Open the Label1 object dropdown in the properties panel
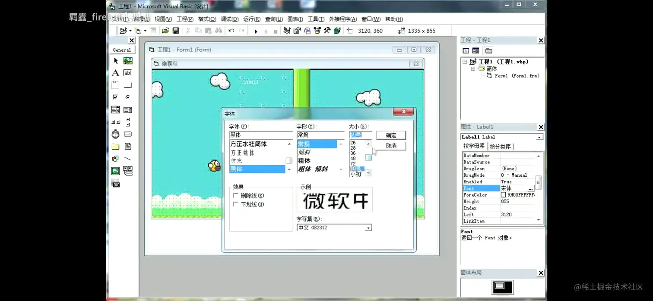This screenshot has height=301, width=653. tap(539, 137)
